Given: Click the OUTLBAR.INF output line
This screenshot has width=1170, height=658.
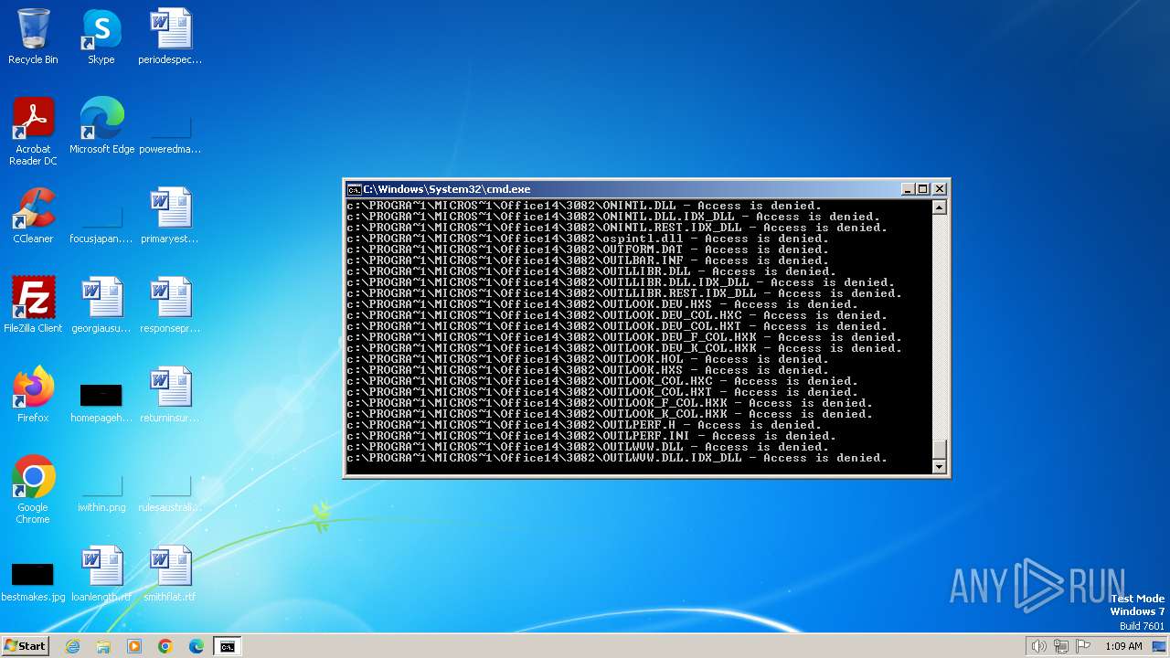Looking at the screenshot, I should point(588,260).
